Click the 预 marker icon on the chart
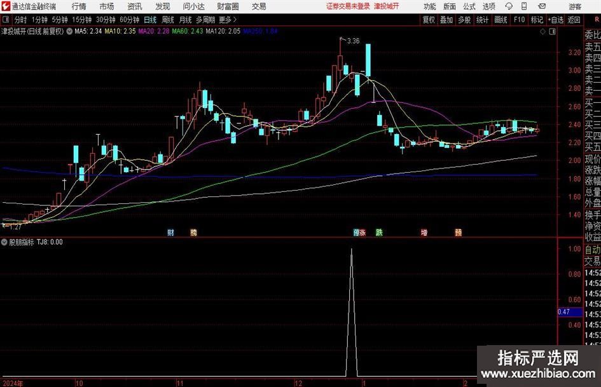Image resolution: width=601 pixels, height=387 pixels. [x=458, y=232]
